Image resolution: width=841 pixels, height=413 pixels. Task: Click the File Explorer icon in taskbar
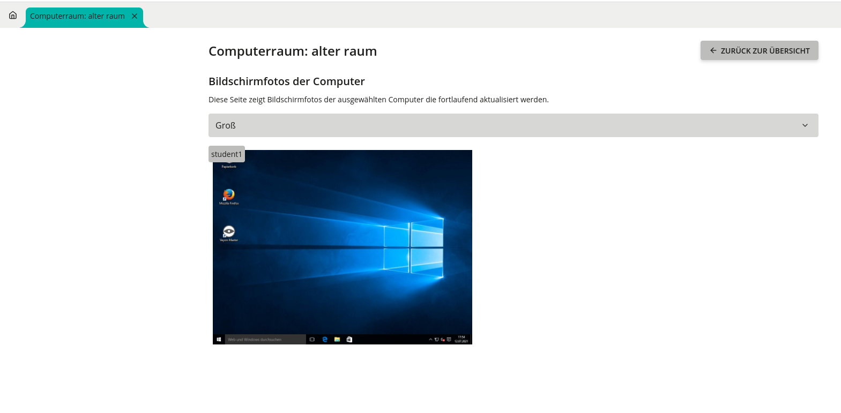tap(337, 340)
